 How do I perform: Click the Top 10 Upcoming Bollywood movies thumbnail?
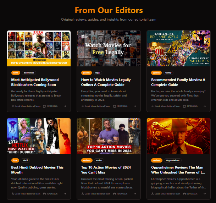coord(39,49)
